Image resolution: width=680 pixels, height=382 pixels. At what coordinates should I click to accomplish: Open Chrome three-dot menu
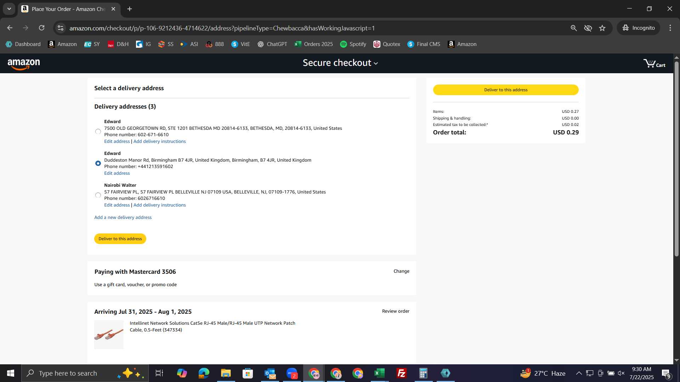coord(670,28)
